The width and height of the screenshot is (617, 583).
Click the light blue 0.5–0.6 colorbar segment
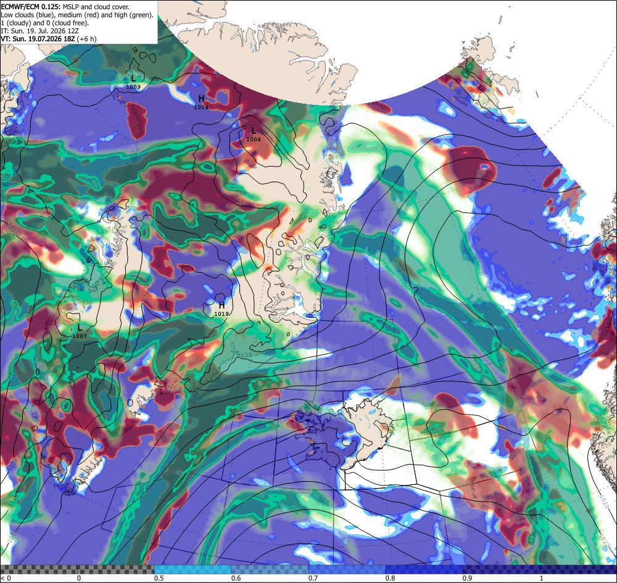tap(193, 569)
